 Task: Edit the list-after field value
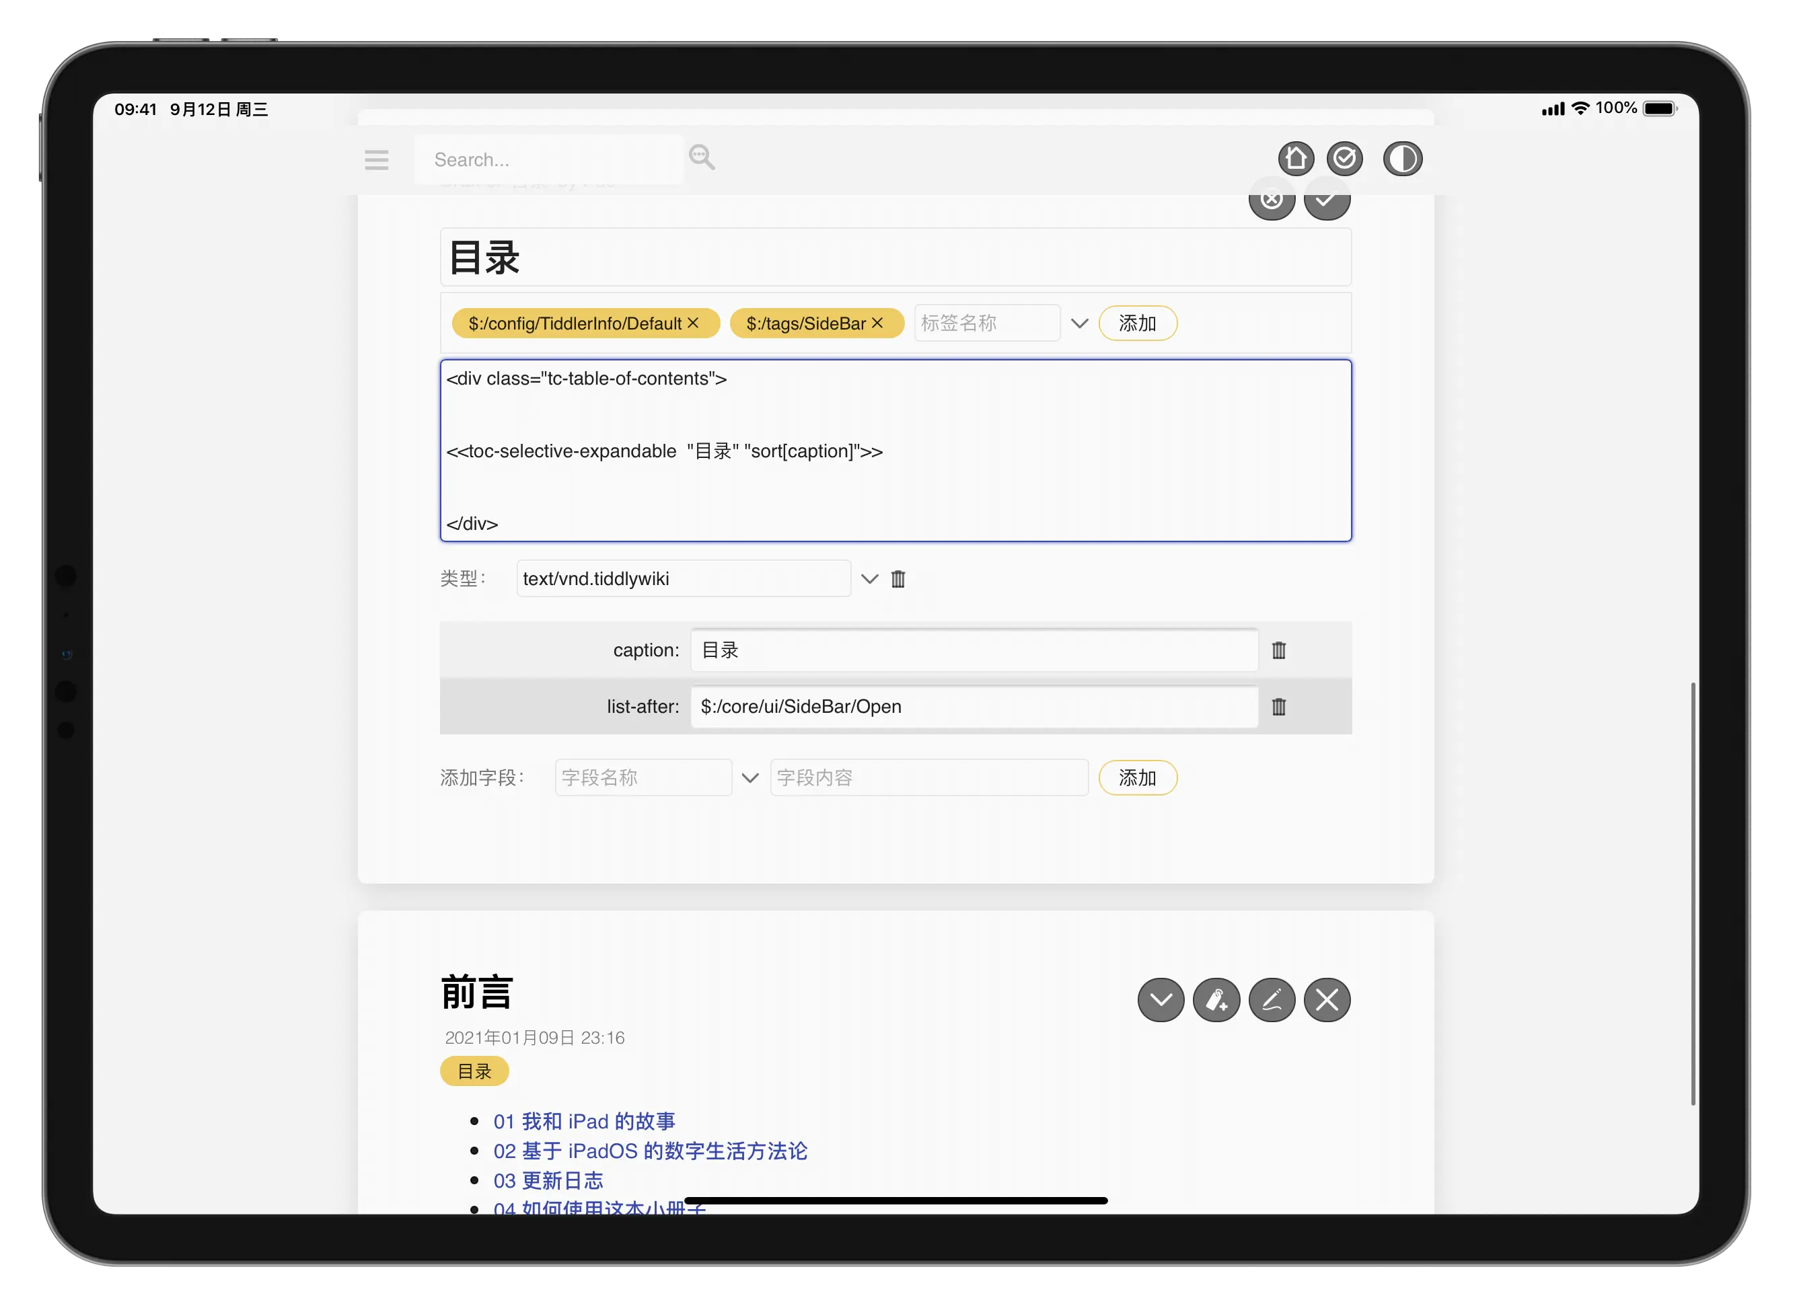click(x=974, y=706)
